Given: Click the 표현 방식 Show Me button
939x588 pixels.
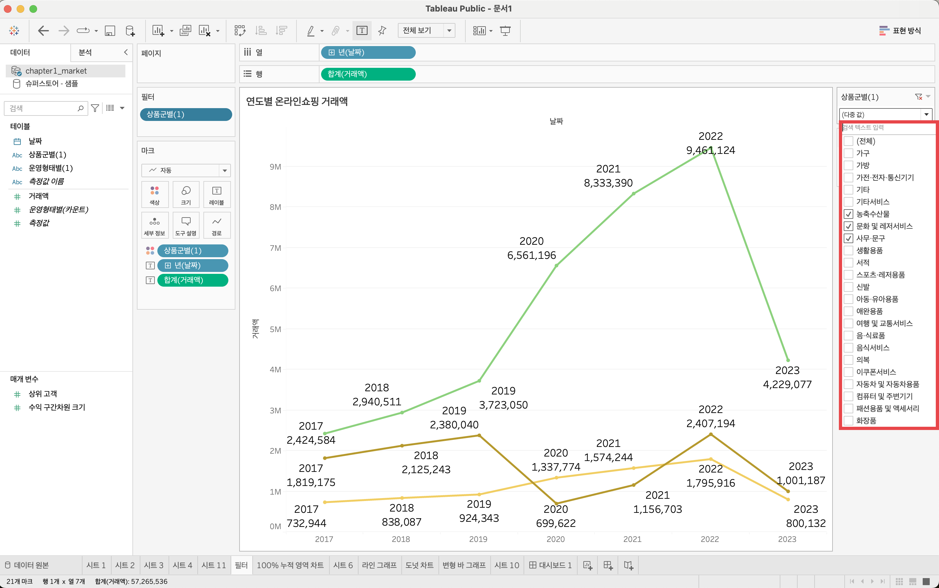Looking at the screenshot, I should 900,31.
